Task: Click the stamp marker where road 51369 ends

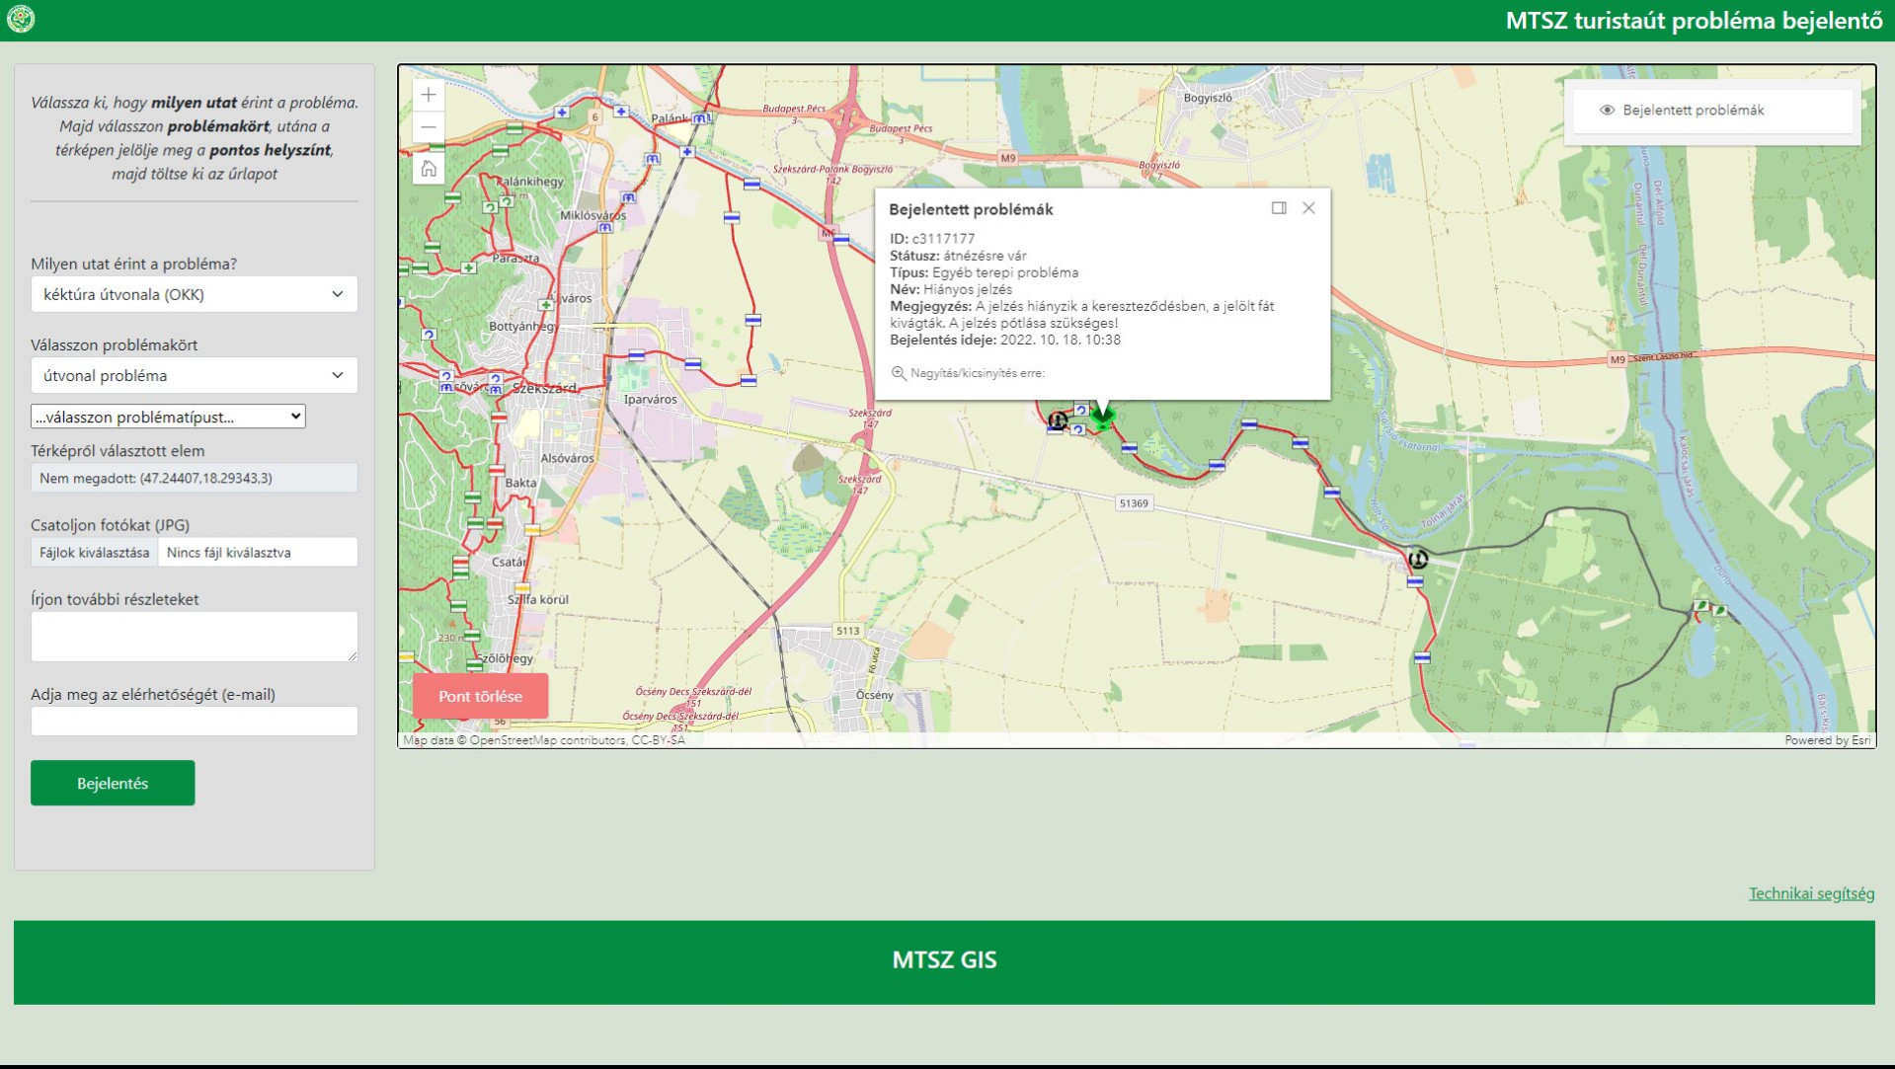Action: [x=1418, y=560]
